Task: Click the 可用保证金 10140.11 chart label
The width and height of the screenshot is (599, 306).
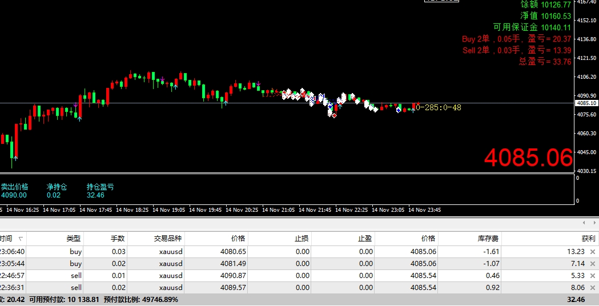Action: coord(532,27)
